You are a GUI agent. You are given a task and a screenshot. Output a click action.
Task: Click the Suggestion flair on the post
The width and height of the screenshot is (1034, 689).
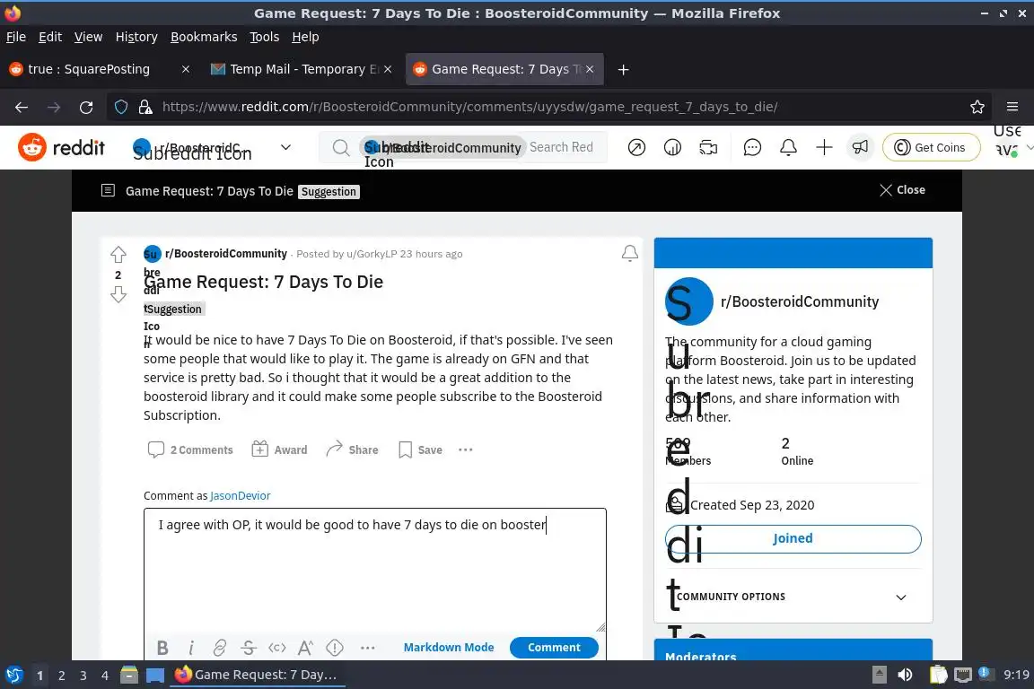coord(174,309)
